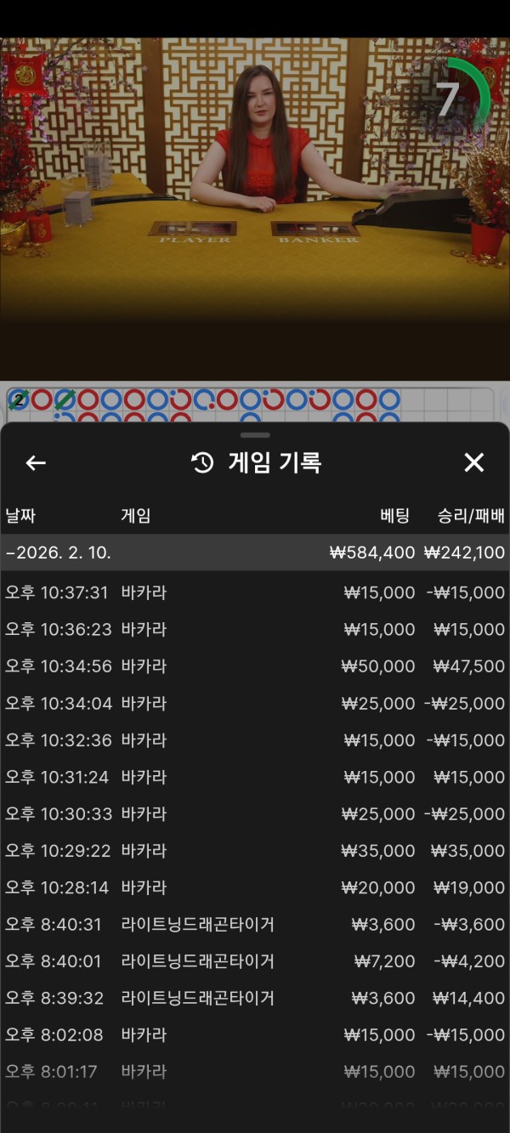Click the history clock icon beside 게임 기록

[202, 462]
